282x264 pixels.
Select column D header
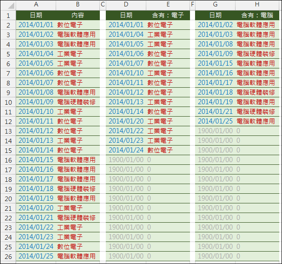pos(126,4)
